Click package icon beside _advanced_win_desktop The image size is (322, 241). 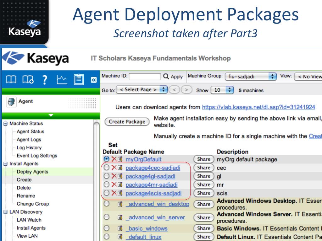point(120,204)
